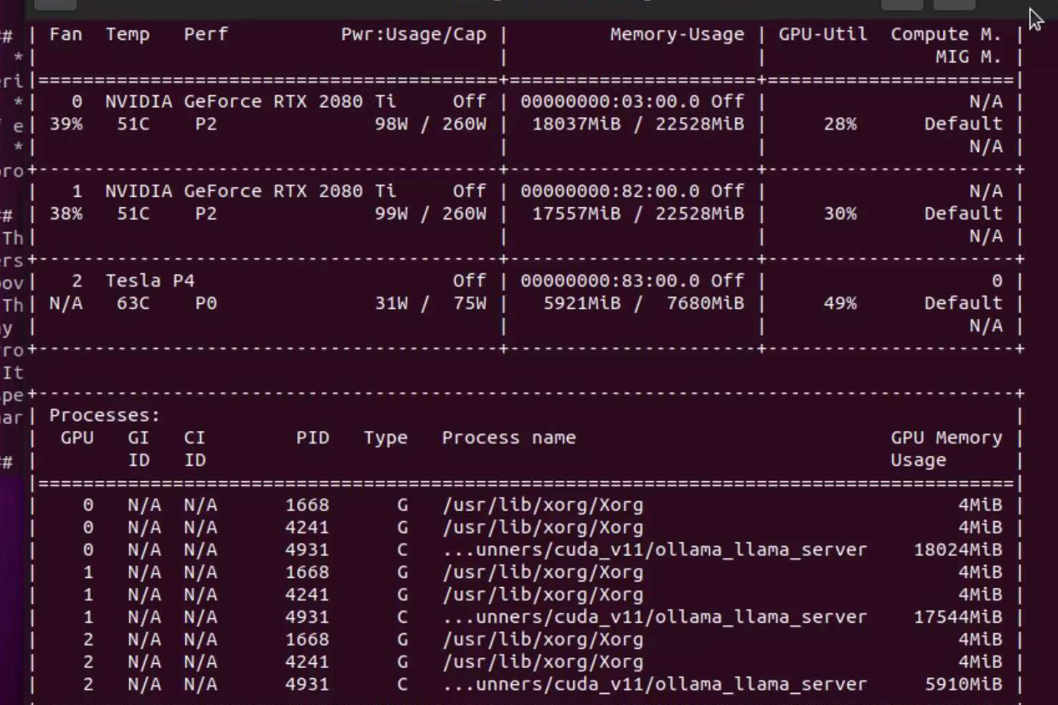Image resolution: width=1058 pixels, height=705 pixels.
Task: Click the Fan column header
Action: coord(65,34)
